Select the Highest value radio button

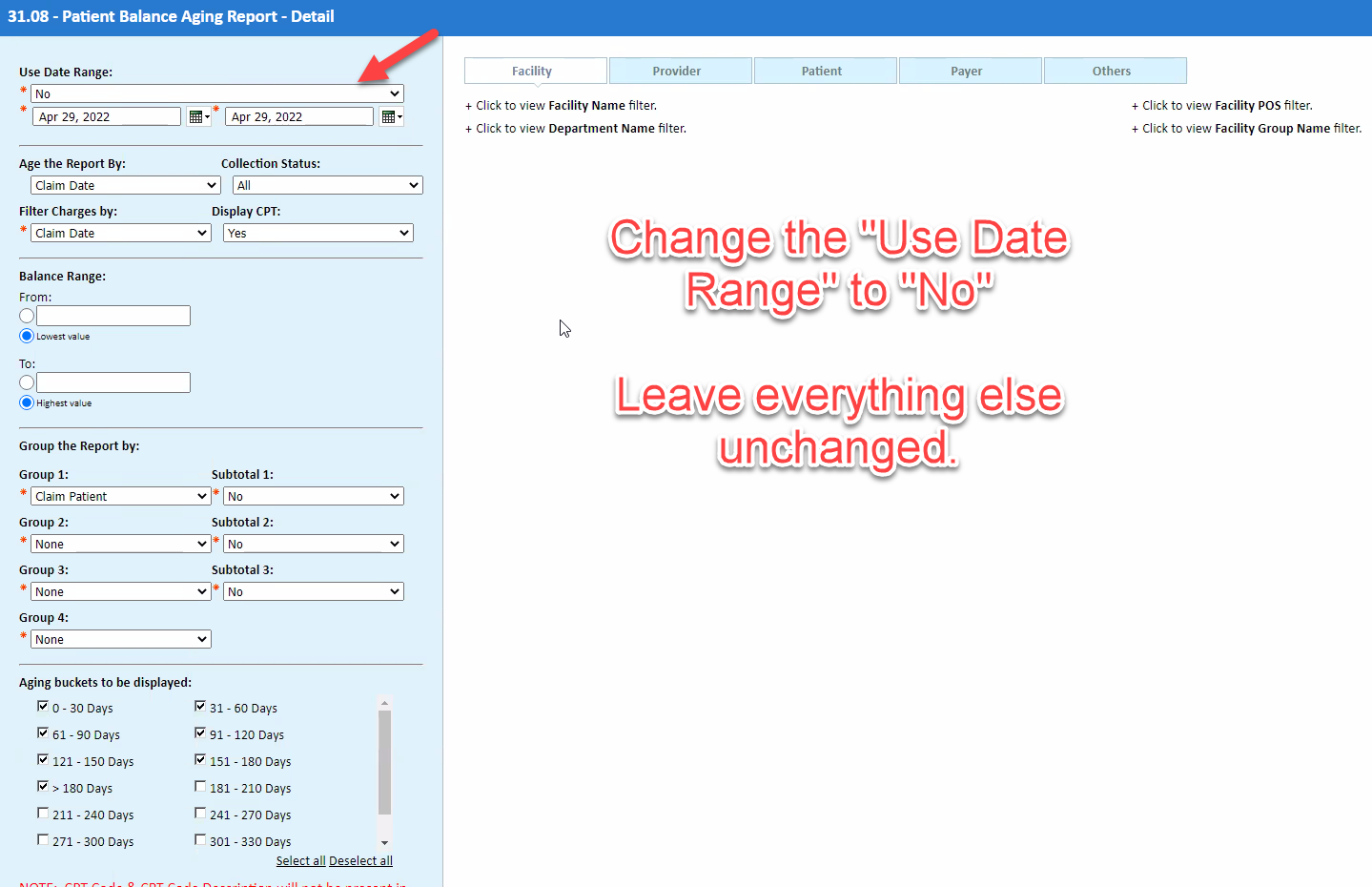27,402
